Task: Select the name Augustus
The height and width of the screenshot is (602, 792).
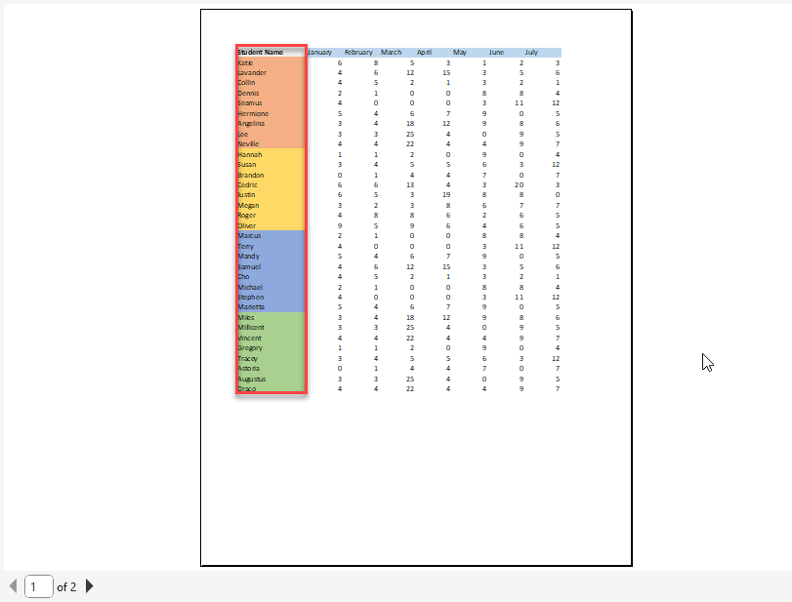Action: [x=252, y=379]
